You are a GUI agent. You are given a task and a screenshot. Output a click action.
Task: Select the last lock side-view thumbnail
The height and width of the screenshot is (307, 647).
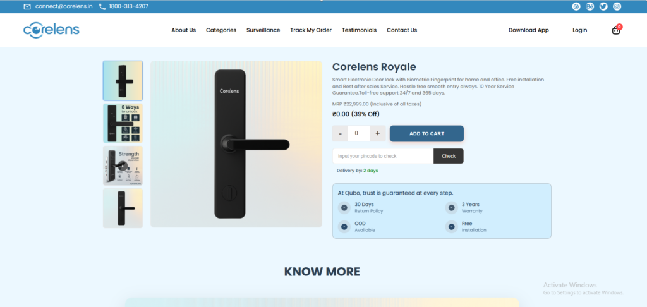123,208
